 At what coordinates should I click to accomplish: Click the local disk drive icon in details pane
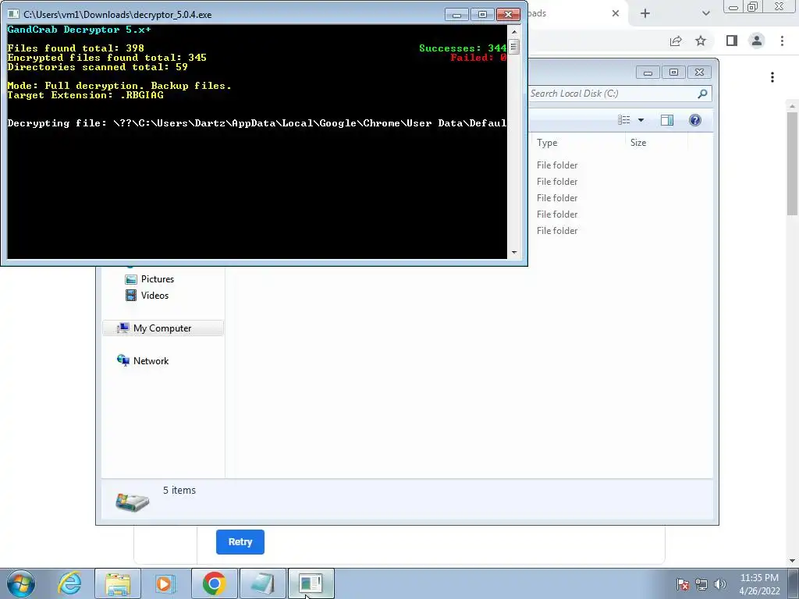pyautogui.click(x=132, y=502)
